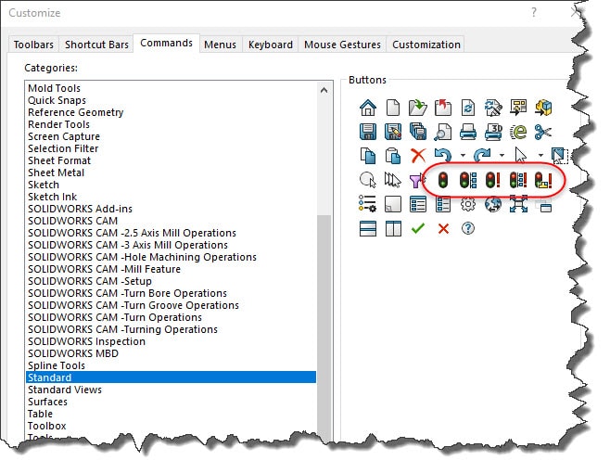Click the traffic light with blue tree icon

[468, 180]
